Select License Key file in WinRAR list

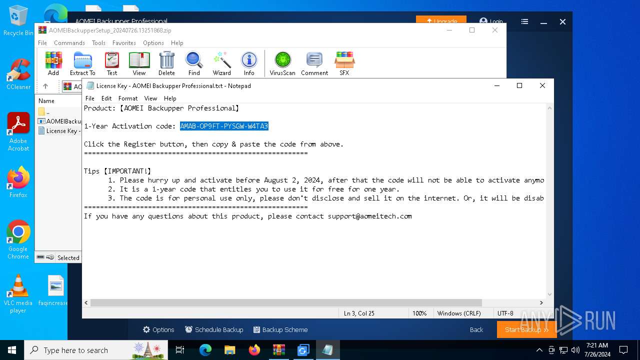click(x=59, y=130)
